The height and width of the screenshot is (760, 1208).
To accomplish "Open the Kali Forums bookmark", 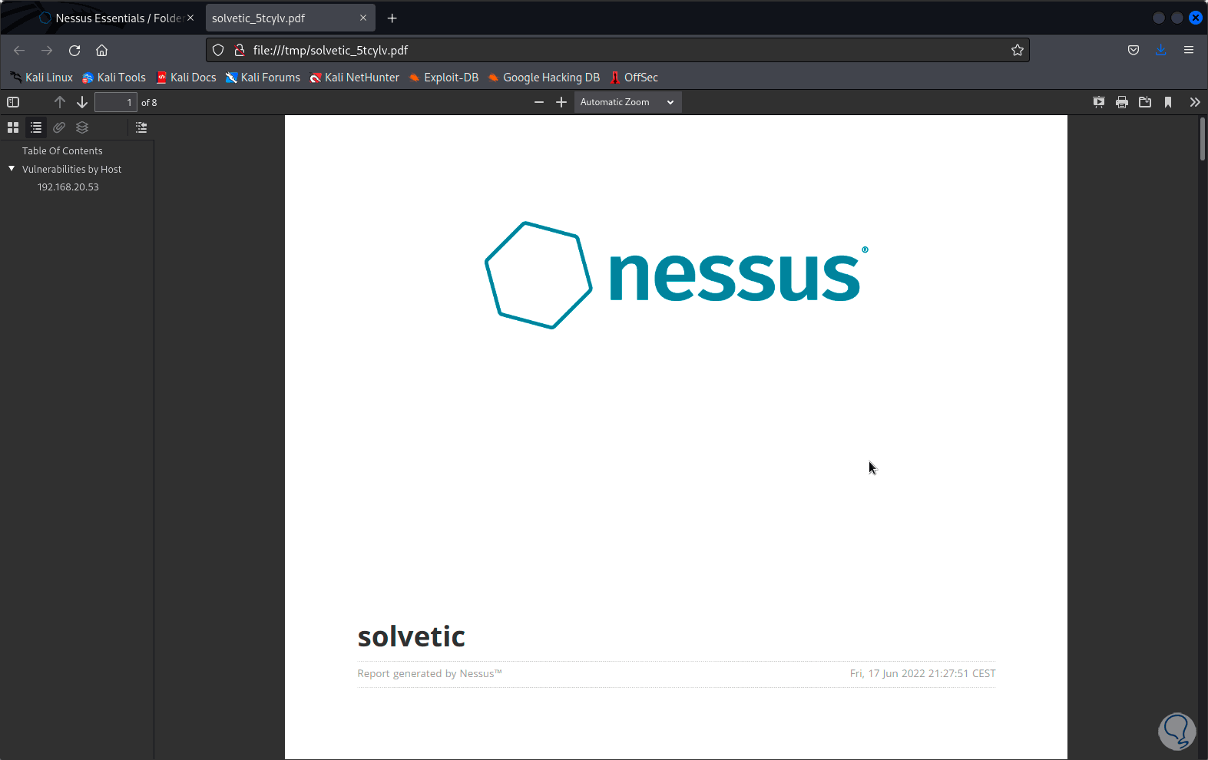I will pyautogui.click(x=263, y=78).
